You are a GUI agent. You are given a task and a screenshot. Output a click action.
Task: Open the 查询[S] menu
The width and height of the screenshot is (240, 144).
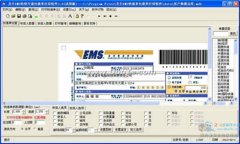pyautogui.click(x=33, y=10)
